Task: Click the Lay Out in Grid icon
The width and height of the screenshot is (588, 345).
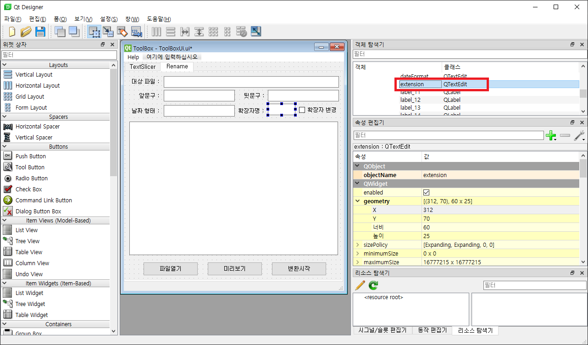Action: (x=213, y=31)
